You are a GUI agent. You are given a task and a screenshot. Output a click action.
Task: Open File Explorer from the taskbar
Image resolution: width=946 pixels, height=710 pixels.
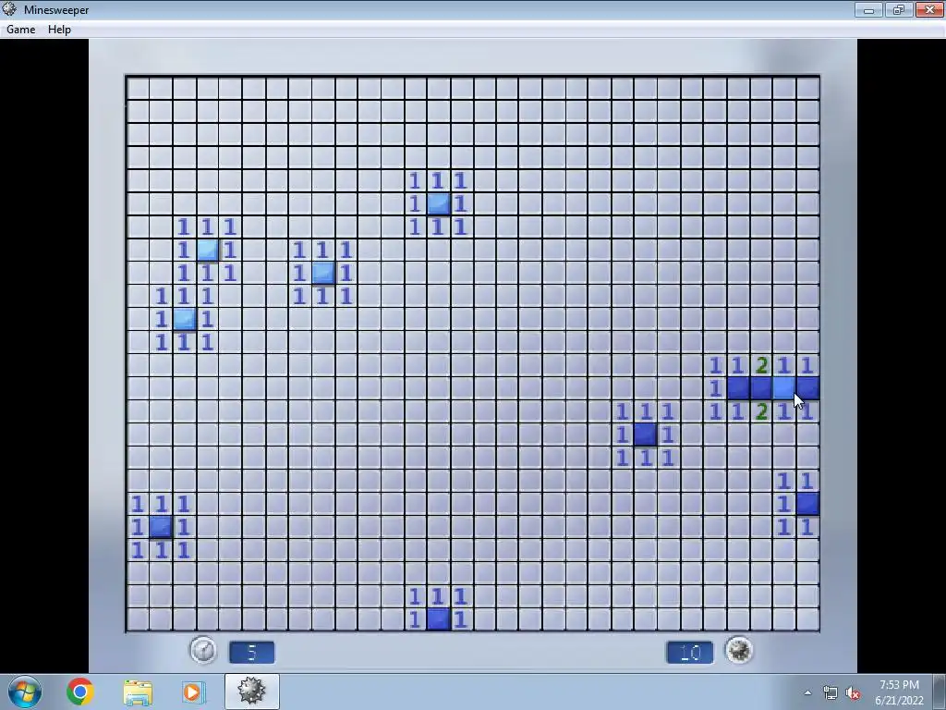(137, 692)
